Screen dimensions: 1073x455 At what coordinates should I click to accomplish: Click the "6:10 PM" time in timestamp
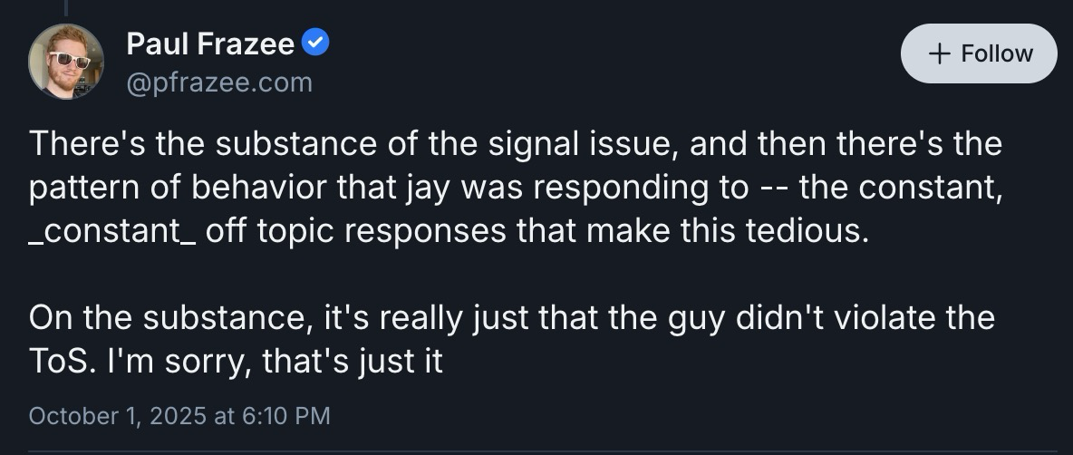click(286, 416)
